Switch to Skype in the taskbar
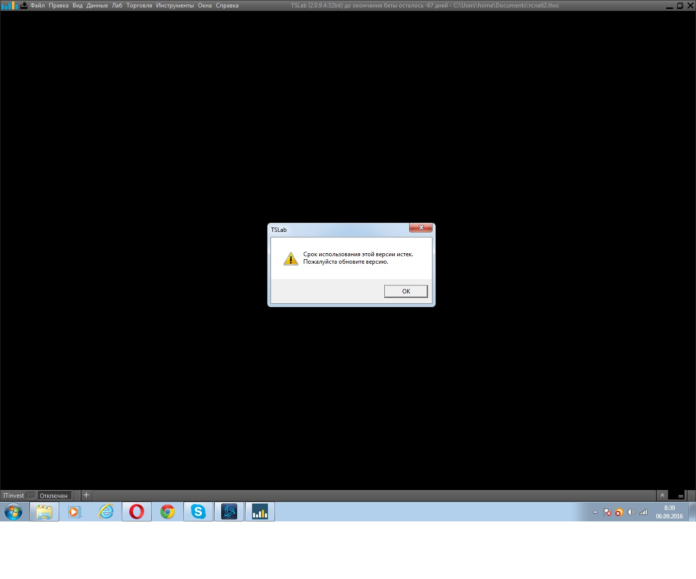This screenshot has height=579, width=696. [198, 511]
